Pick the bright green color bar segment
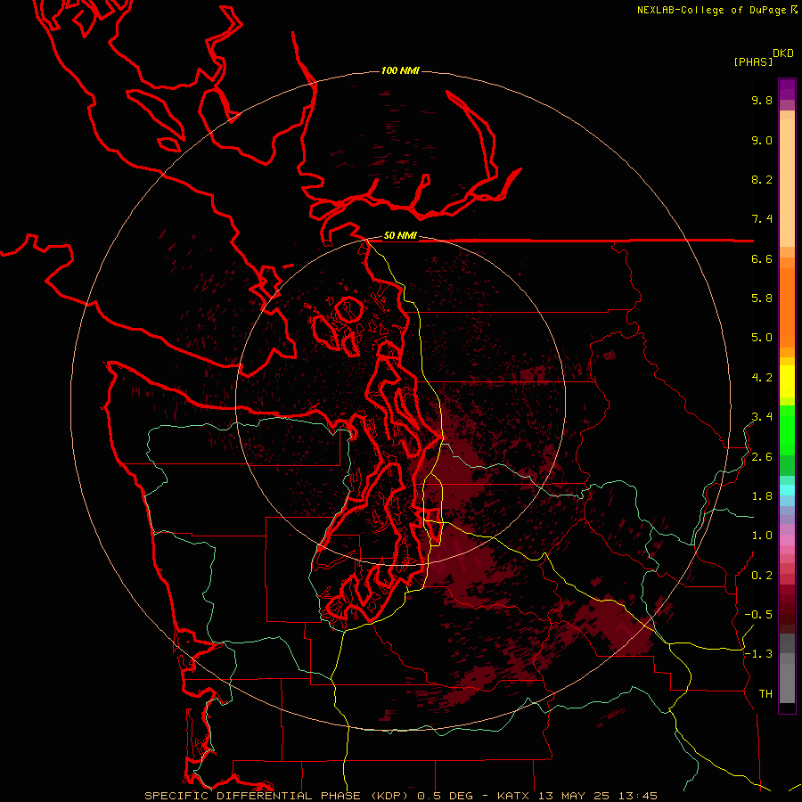The width and height of the screenshot is (802, 802). point(787,430)
